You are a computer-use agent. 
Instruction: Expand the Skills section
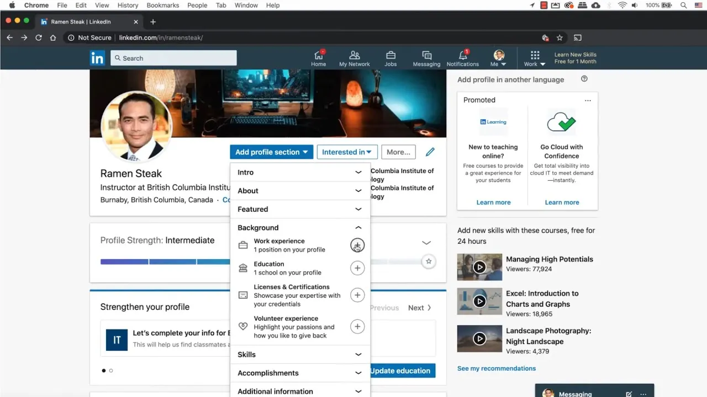[x=300, y=355]
